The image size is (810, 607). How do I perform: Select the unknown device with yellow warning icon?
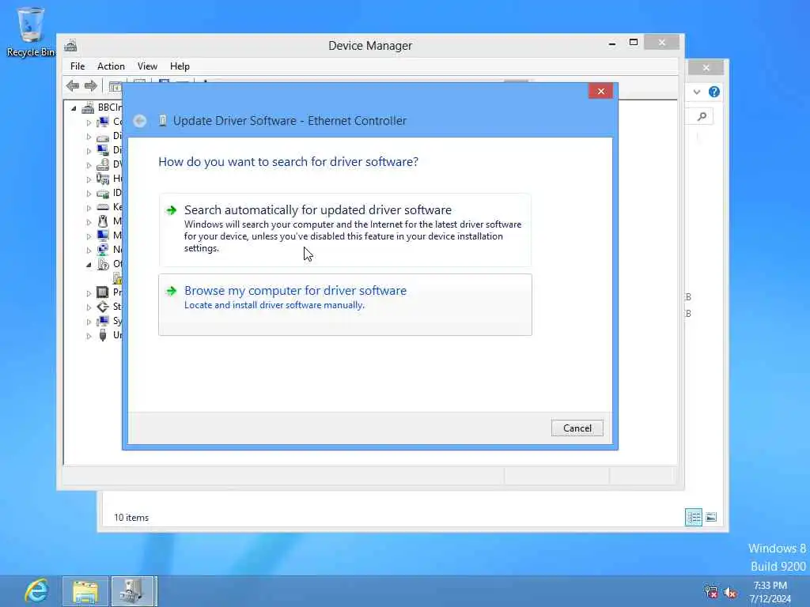tap(118, 278)
